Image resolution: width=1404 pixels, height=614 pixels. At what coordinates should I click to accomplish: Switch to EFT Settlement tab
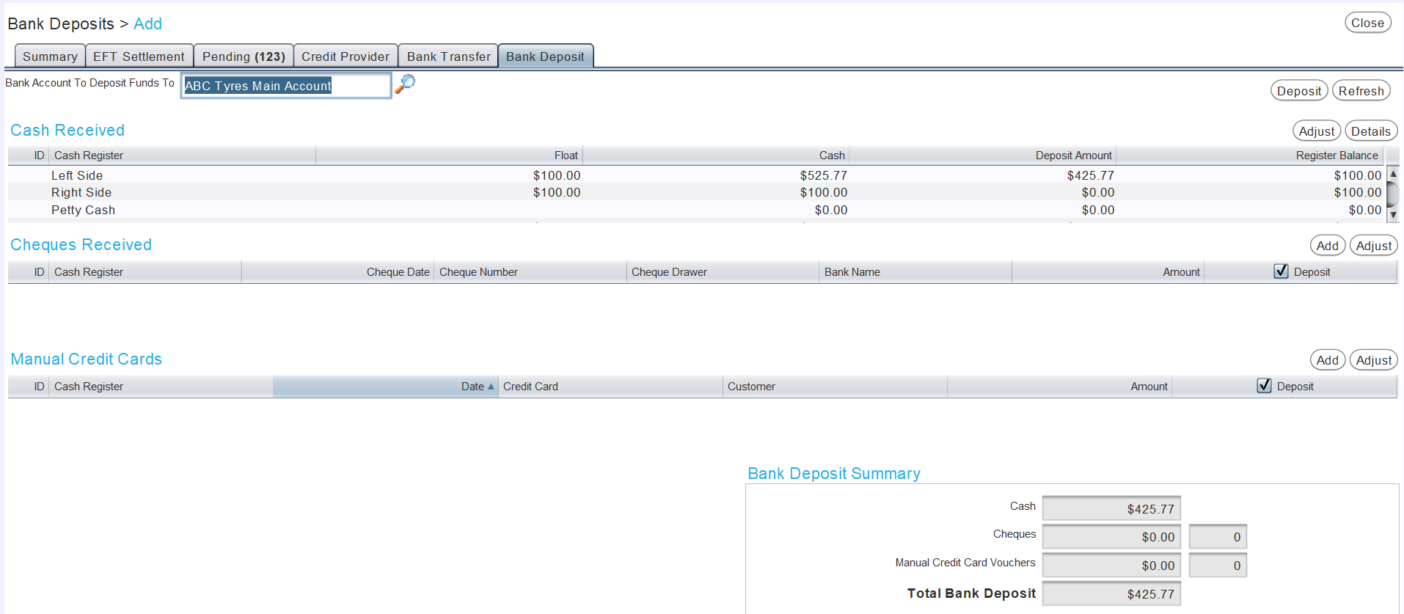pyautogui.click(x=139, y=56)
